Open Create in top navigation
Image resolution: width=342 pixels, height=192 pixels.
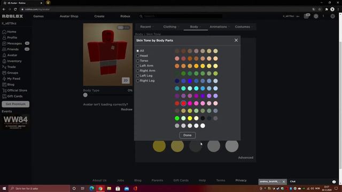pos(99,17)
